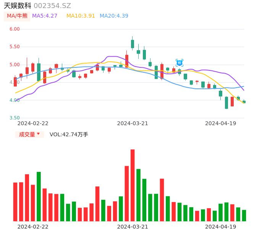Click the blue marker icon on the candlestick chart

tap(180, 63)
